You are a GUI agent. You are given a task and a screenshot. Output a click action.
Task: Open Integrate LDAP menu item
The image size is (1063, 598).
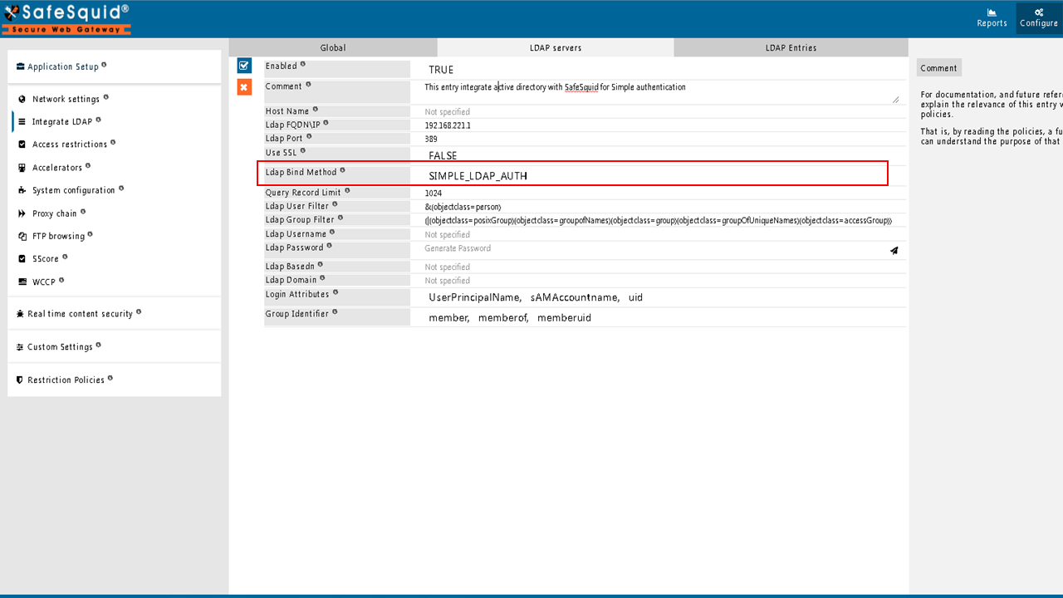pyautogui.click(x=62, y=121)
